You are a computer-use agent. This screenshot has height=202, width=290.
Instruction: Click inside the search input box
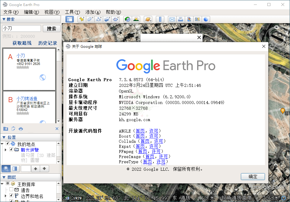[20, 28]
